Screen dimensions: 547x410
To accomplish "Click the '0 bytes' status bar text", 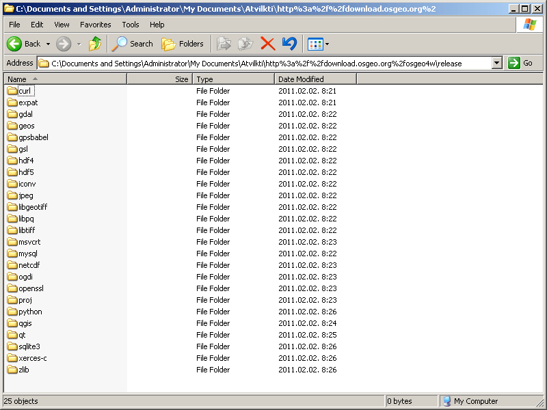I will (399, 401).
